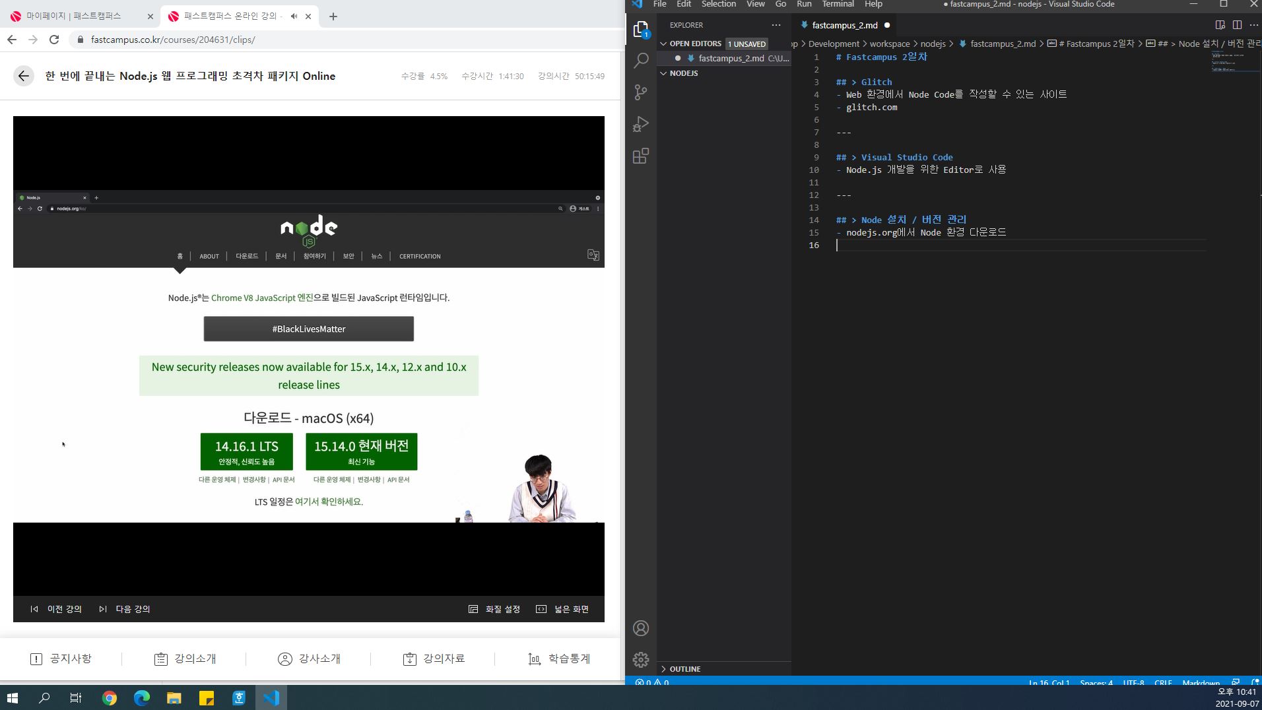Click the errors and warnings status indicator
This screenshot has width=1262, height=710.
tap(652, 682)
